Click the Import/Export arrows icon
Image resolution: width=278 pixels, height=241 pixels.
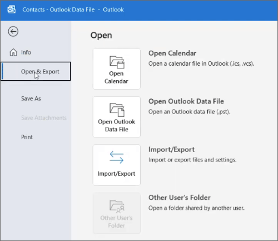coord(117,157)
